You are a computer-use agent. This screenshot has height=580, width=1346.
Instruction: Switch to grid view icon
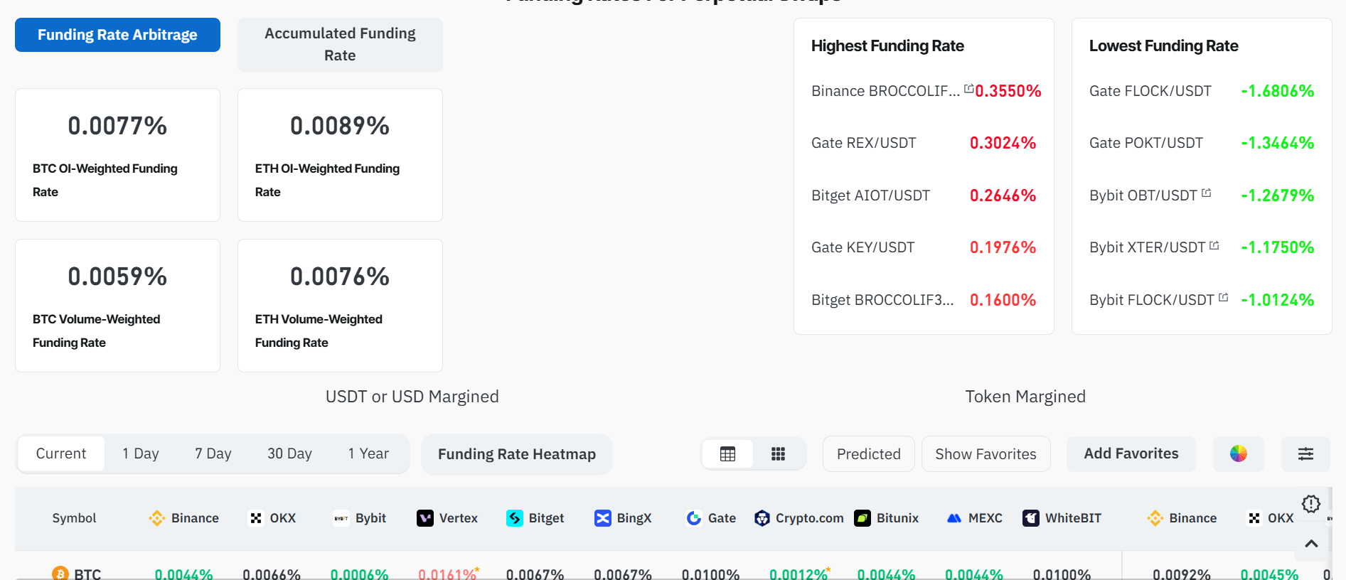point(778,454)
